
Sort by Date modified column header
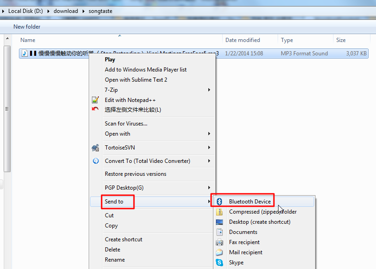point(243,40)
